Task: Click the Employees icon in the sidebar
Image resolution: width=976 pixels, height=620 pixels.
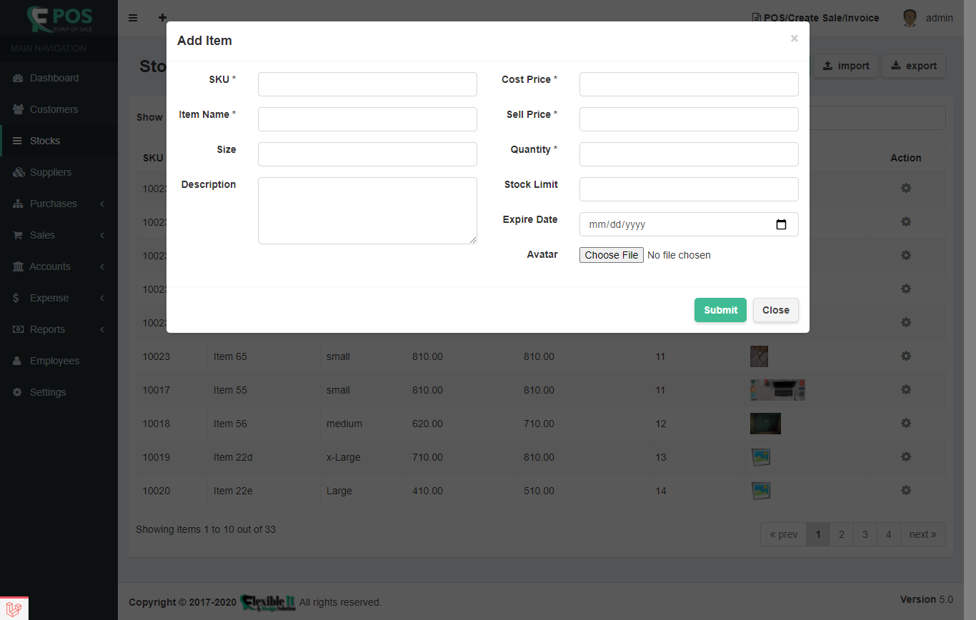Action: (16, 360)
